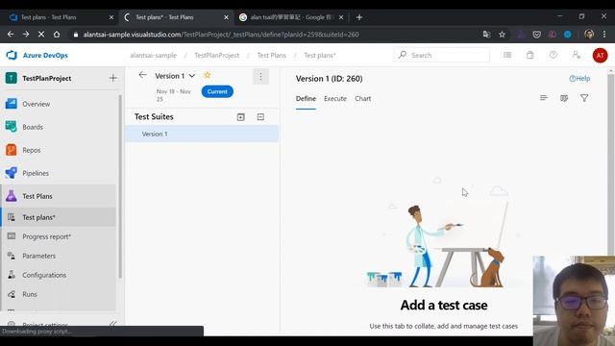
Task: Toggle the filter funnel icon
Action: point(584,98)
